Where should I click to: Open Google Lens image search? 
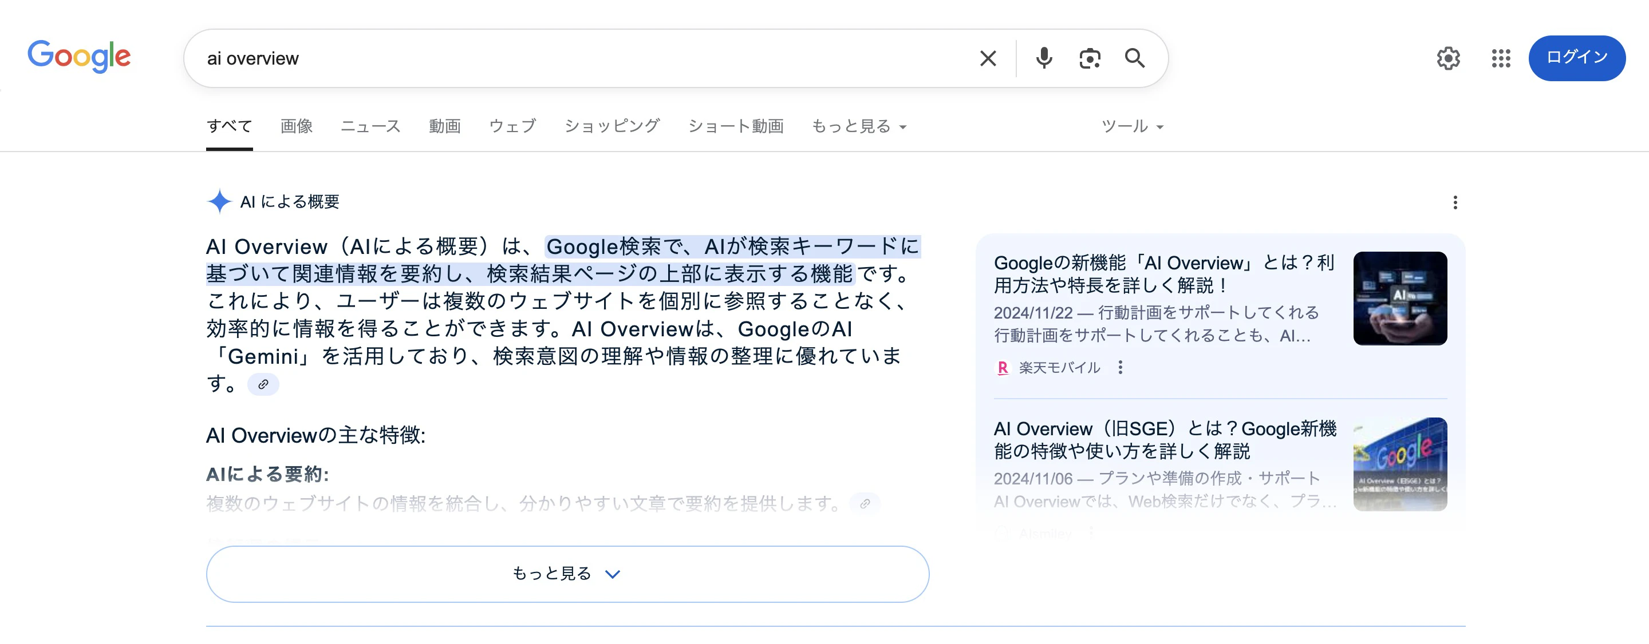pyautogui.click(x=1090, y=58)
